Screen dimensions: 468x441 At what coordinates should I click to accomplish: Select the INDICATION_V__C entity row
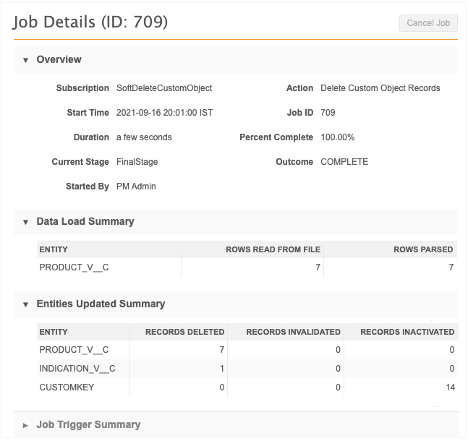point(77,369)
